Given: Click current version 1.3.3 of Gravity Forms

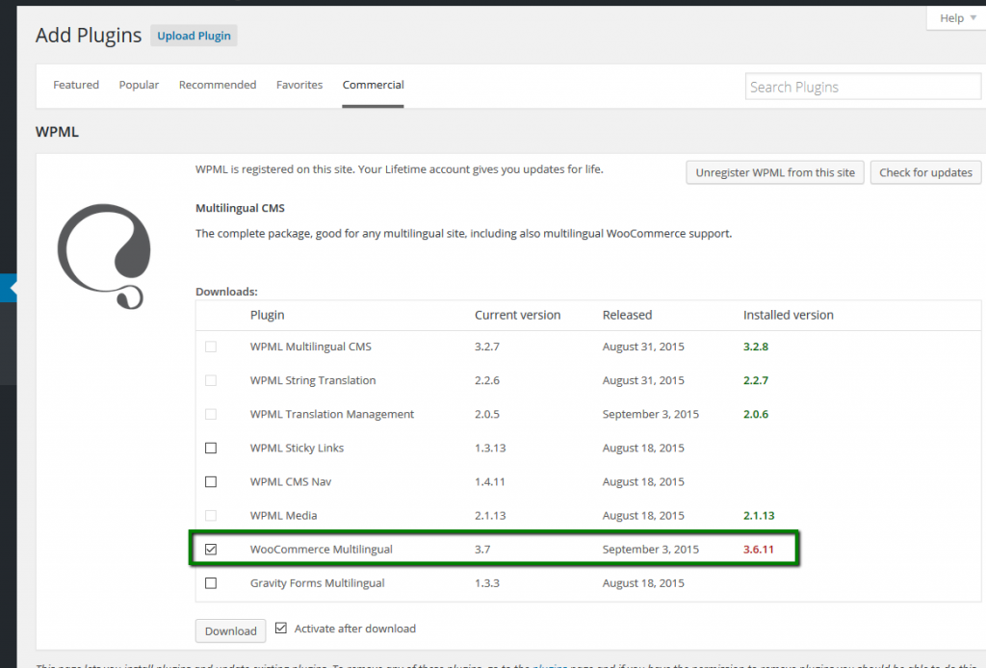Looking at the screenshot, I should tap(487, 583).
